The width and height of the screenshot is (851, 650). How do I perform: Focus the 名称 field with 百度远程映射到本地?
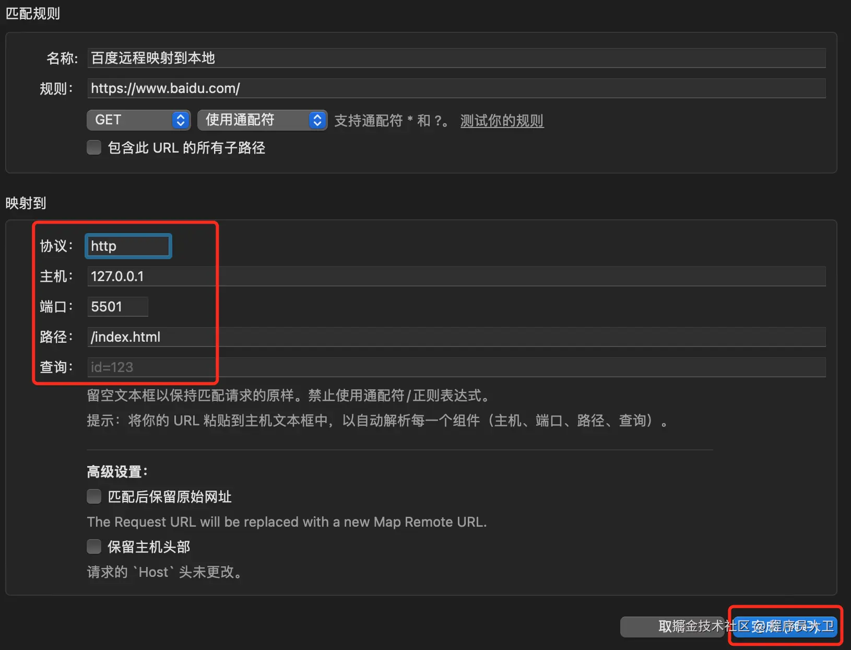(x=456, y=58)
